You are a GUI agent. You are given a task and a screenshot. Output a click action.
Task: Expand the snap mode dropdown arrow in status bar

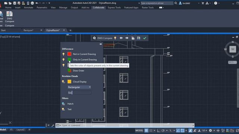[x=154, y=131]
